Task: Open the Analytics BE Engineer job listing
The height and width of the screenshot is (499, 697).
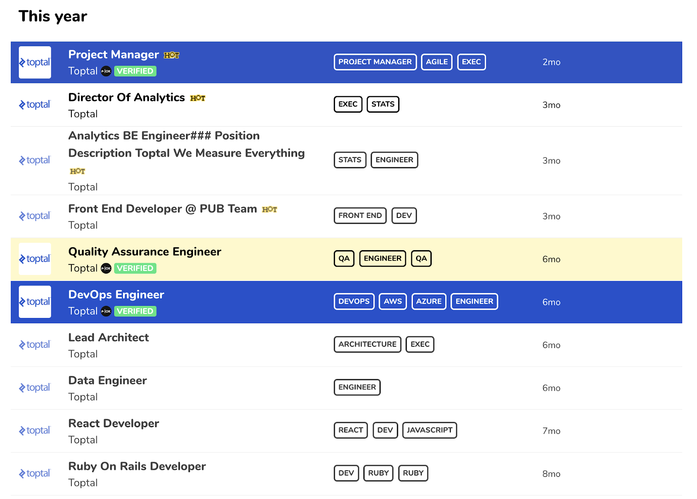Action: pos(186,144)
